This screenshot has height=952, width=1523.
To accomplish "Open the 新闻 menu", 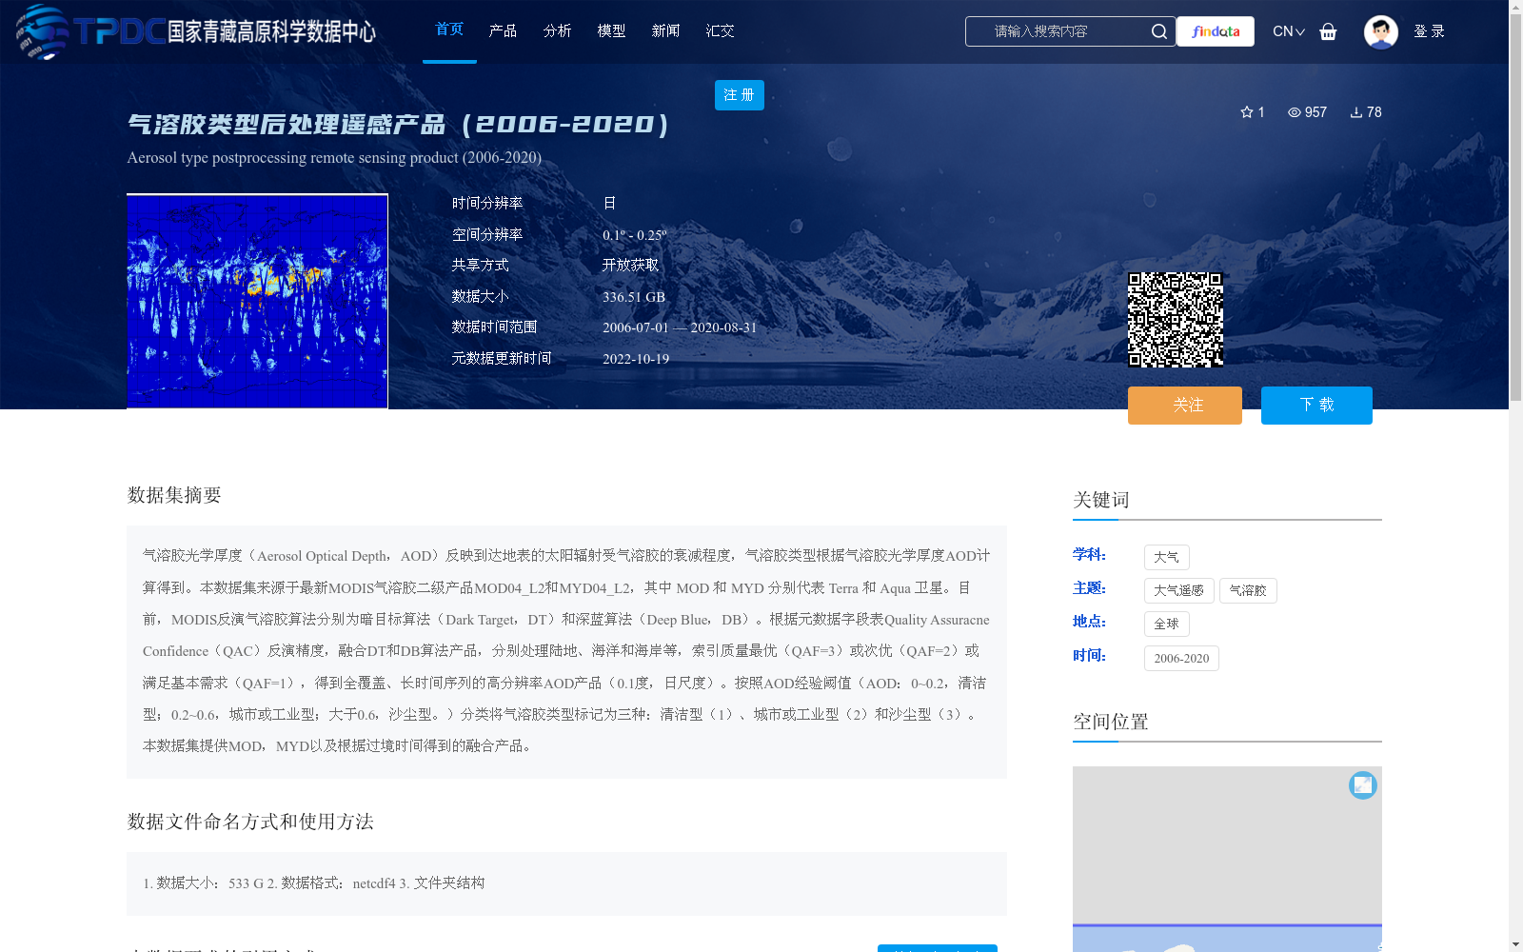I will pyautogui.click(x=665, y=31).
